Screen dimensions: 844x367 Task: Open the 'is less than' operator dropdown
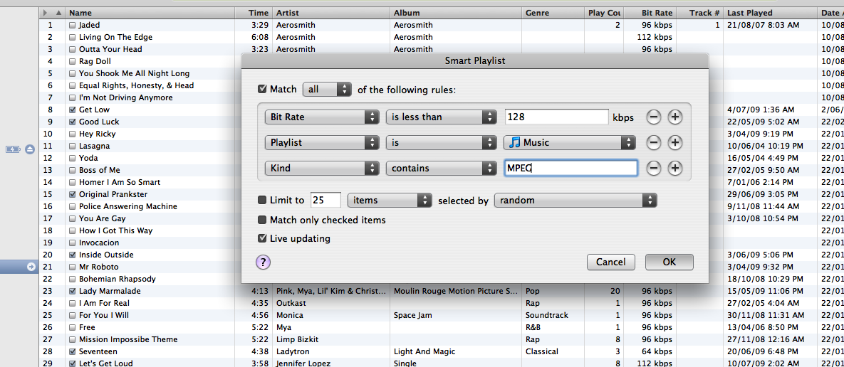click(x=441, y=117)
